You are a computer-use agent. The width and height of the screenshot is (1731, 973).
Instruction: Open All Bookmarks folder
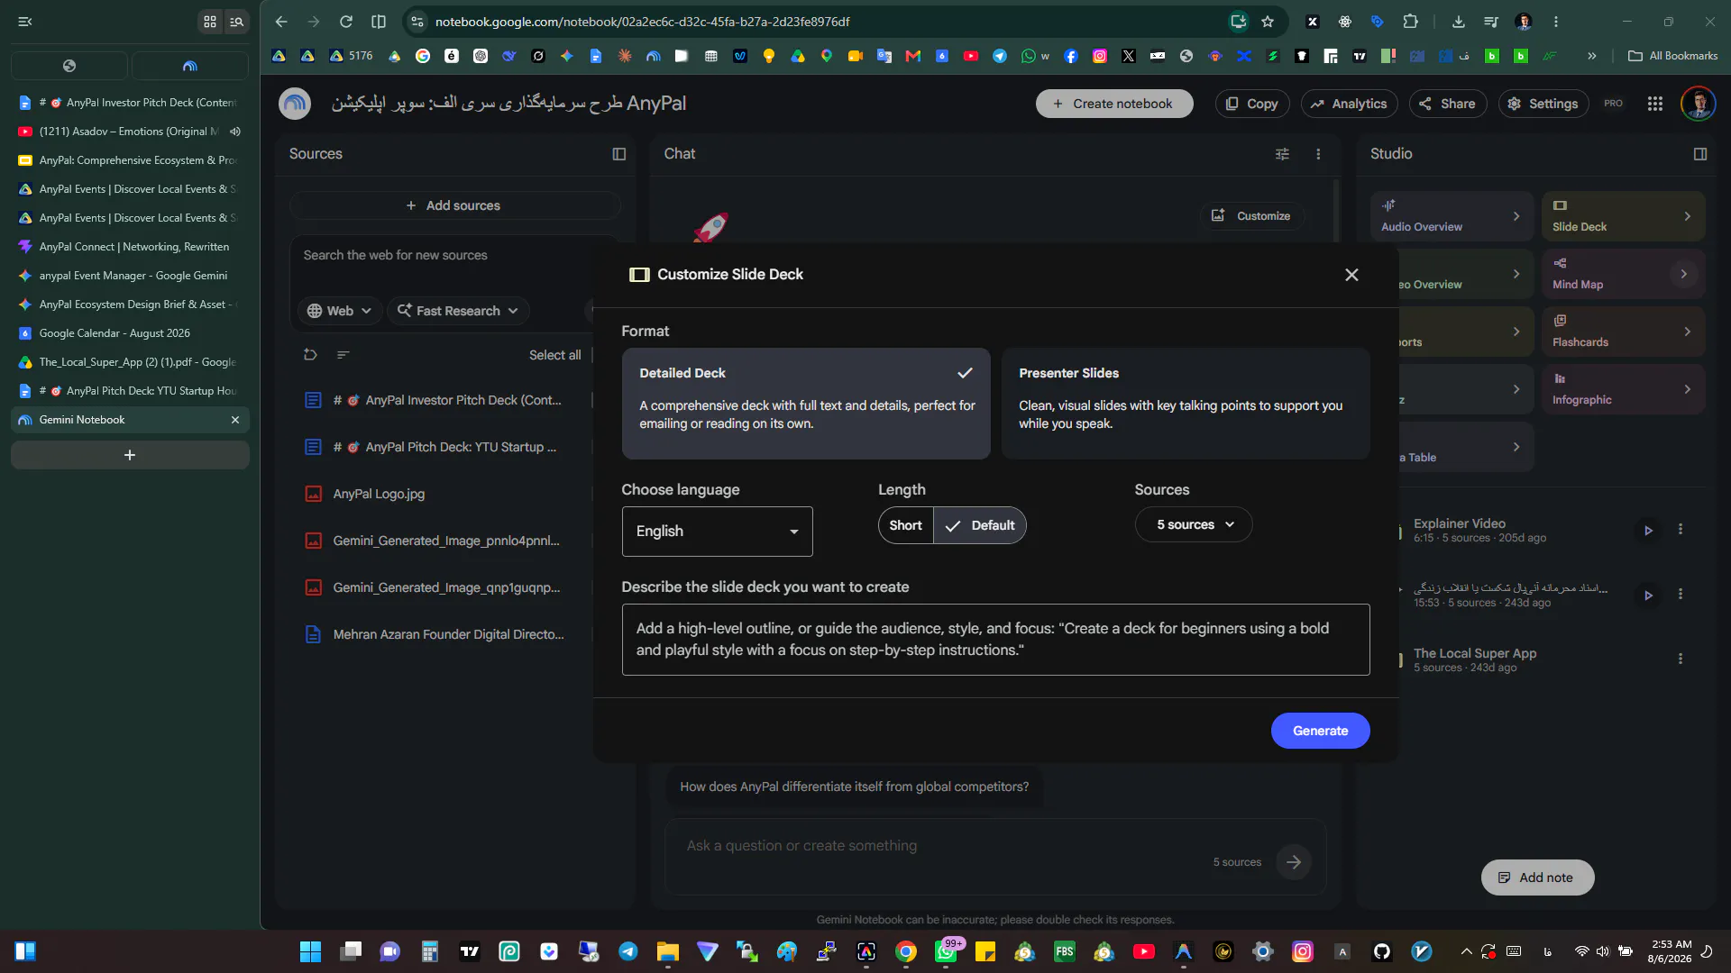(1672, 56)
